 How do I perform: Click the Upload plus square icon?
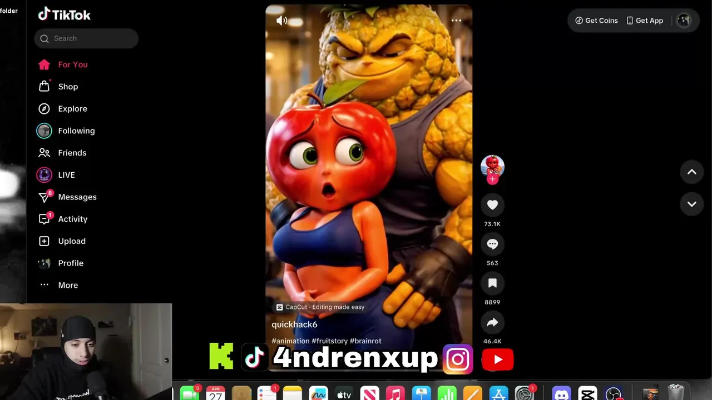(x=44, y=241)
